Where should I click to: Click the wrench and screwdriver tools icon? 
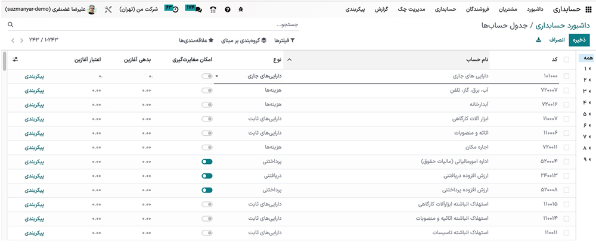(x=108, y=10)
